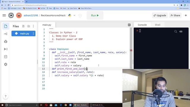
Task: Switch to the main.py editor tab
Action: pos(47,25)
